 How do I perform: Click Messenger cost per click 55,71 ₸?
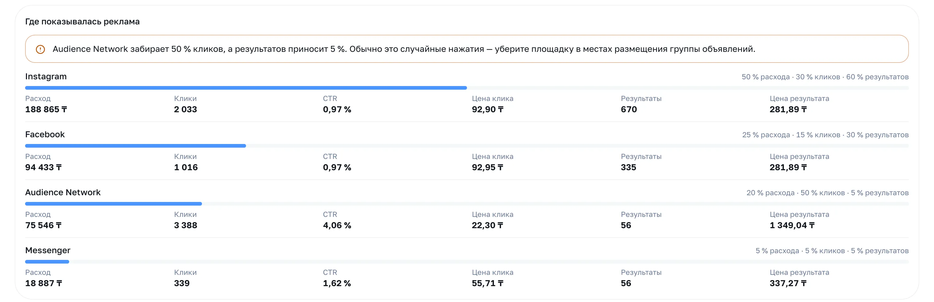click(x=488, y=283)
